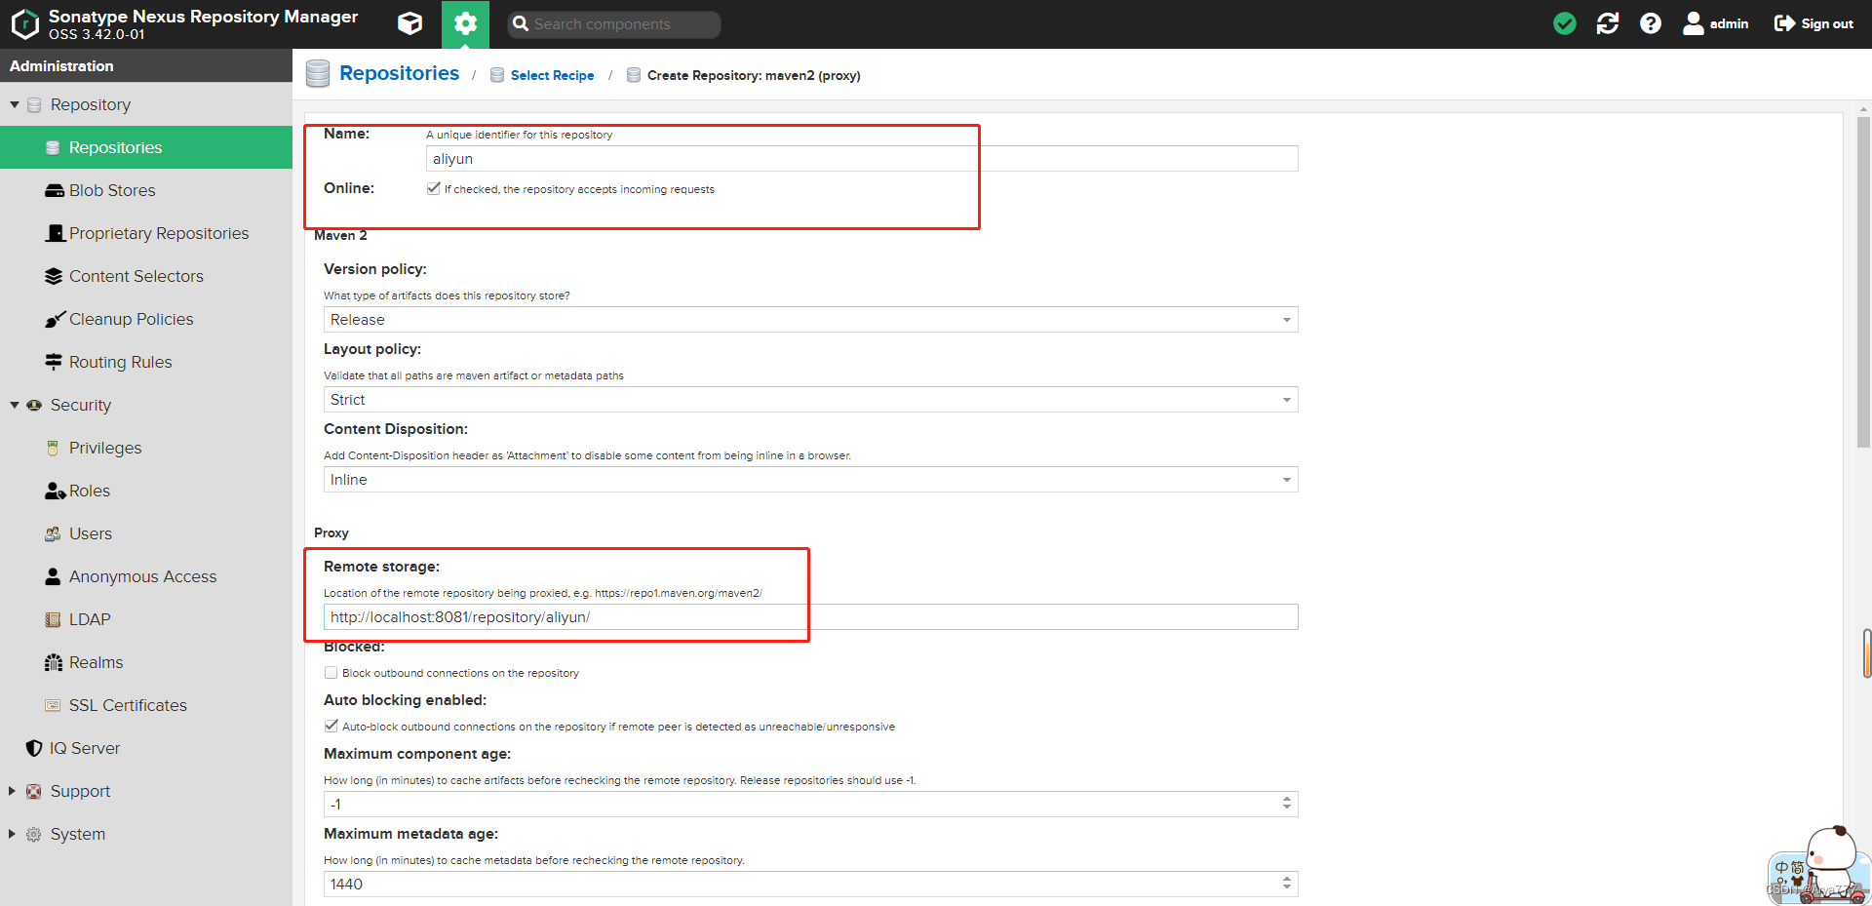Open Content Selectors in sidebar
The width and height of the screenshot is (1872, 906).
coord(146,276)
